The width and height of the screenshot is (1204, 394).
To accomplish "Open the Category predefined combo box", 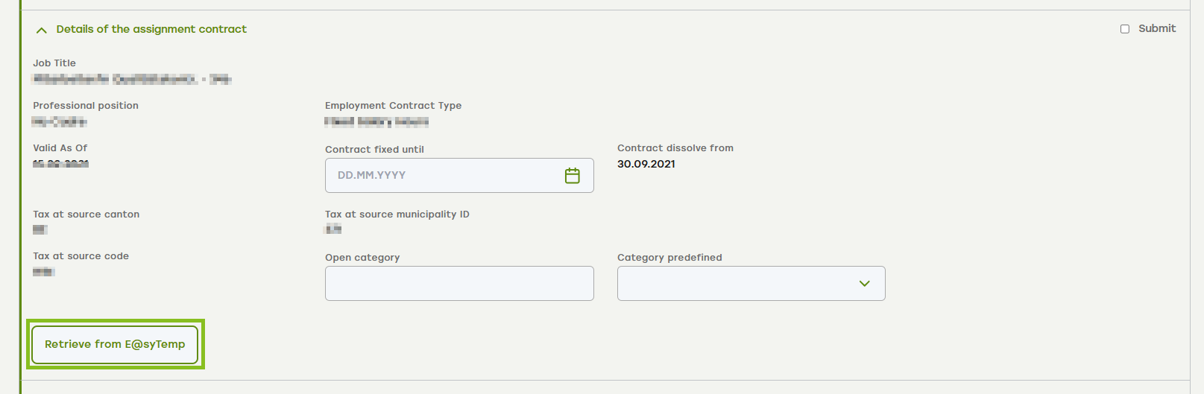I will [751, 284].
